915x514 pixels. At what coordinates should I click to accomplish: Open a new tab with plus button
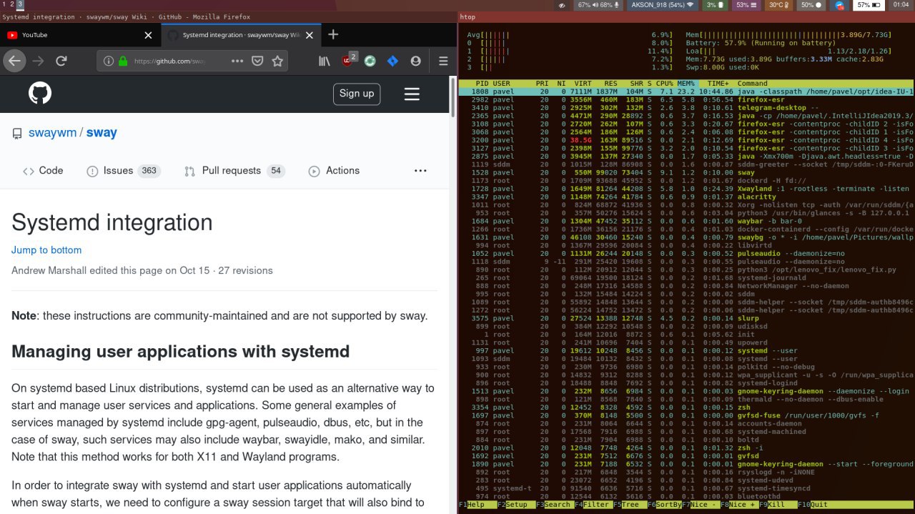(332, 34)
